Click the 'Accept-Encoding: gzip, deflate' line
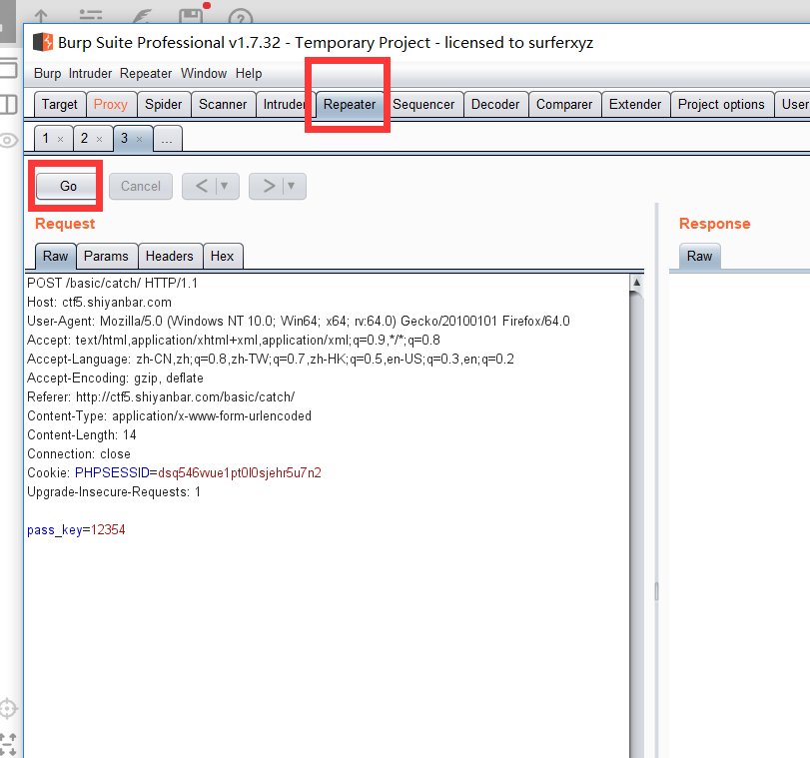This screenshot has width=810, height=758. coord(115,379)
